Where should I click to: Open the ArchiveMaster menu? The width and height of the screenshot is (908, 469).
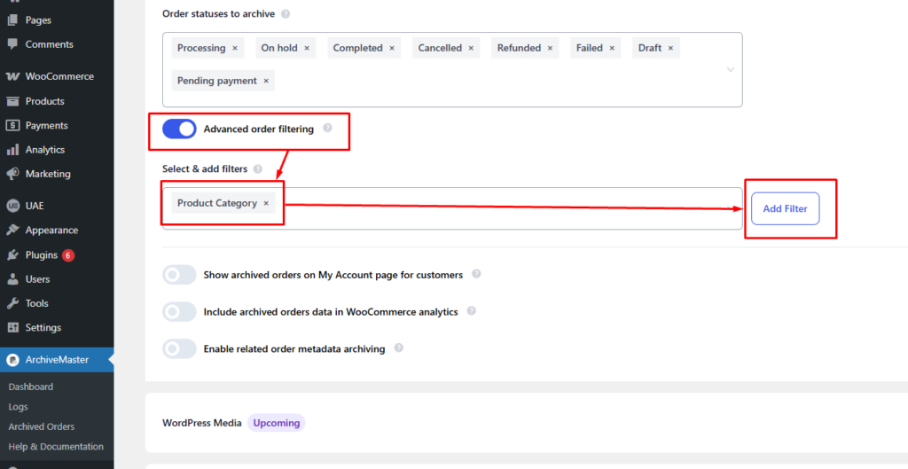point(57,360)
